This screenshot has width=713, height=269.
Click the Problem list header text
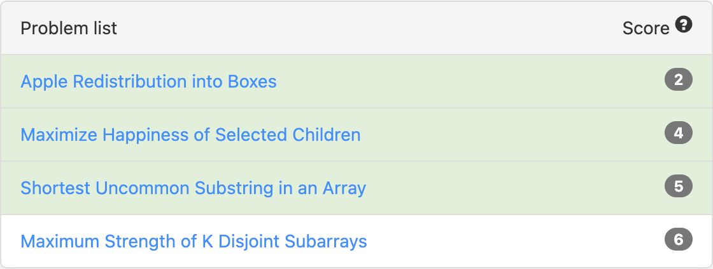click(x=69, y=28)
